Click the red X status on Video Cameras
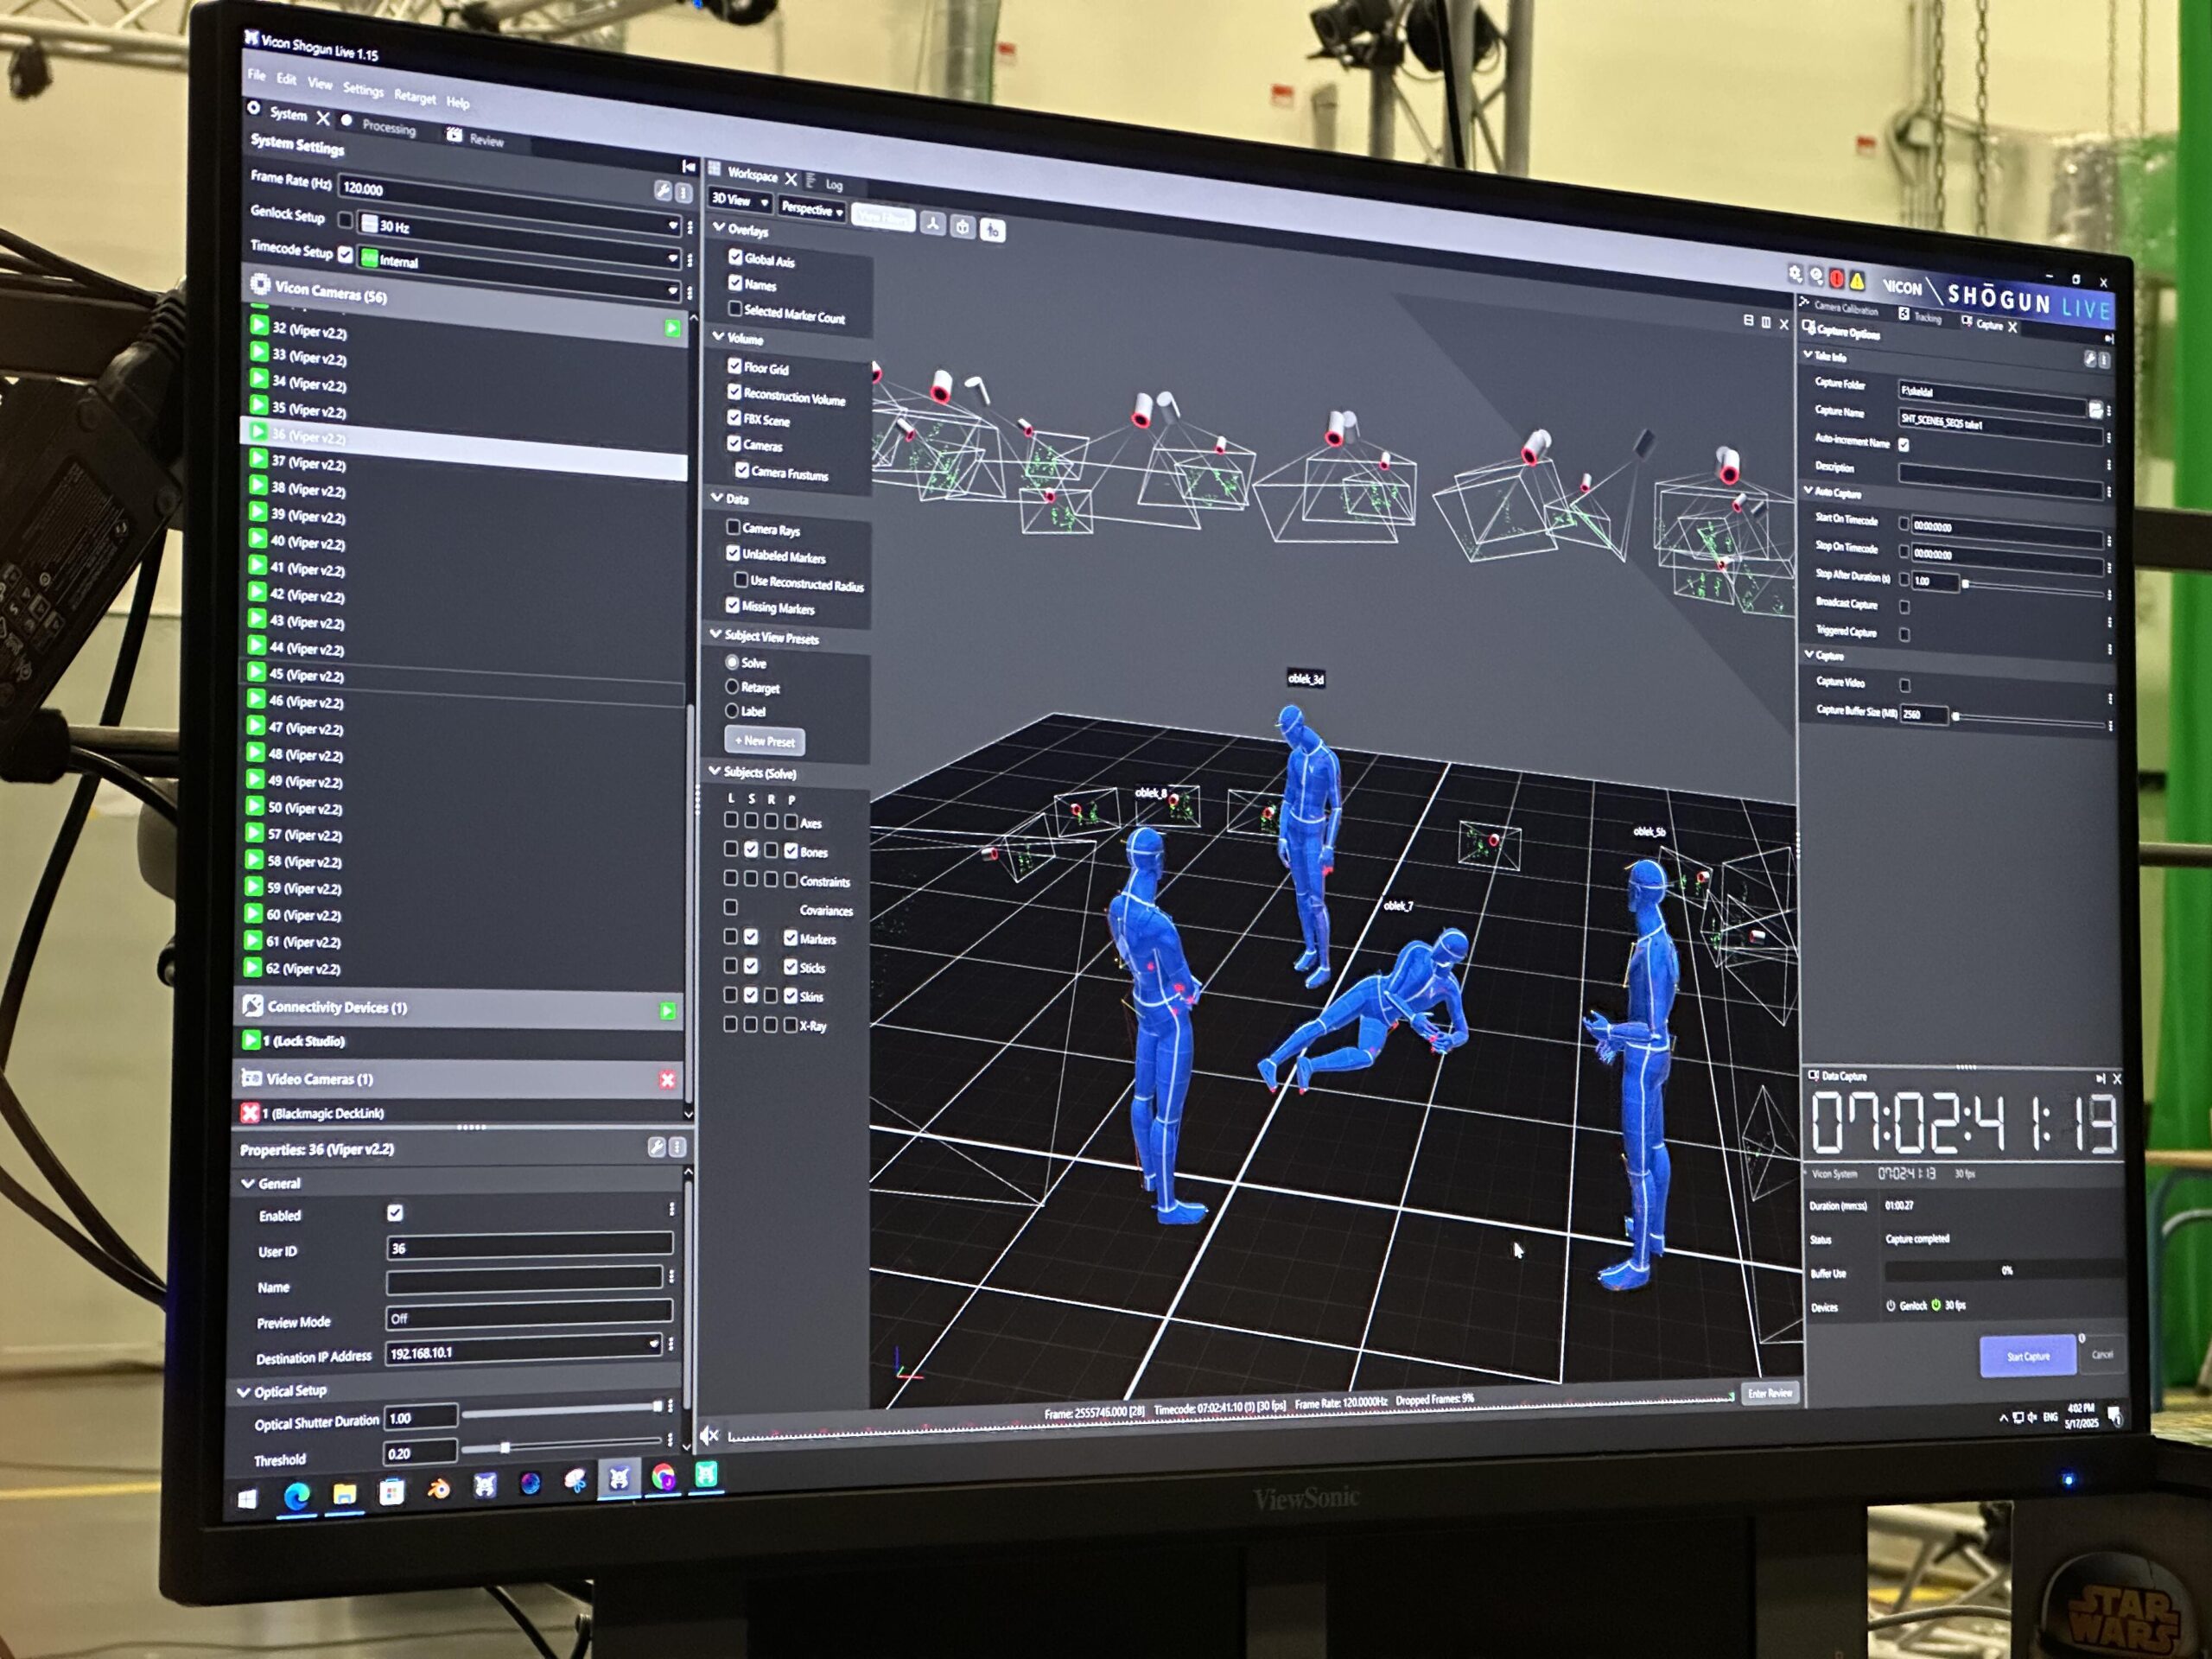Image resolution: width=2212 pixels, height=1659 pixels. pyautogui.click(x=667, y=1079)
